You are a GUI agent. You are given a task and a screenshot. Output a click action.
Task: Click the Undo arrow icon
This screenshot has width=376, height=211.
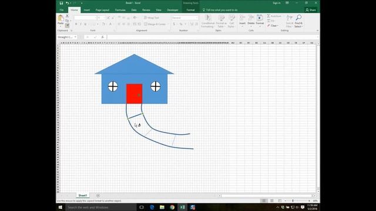pos(67,3)
